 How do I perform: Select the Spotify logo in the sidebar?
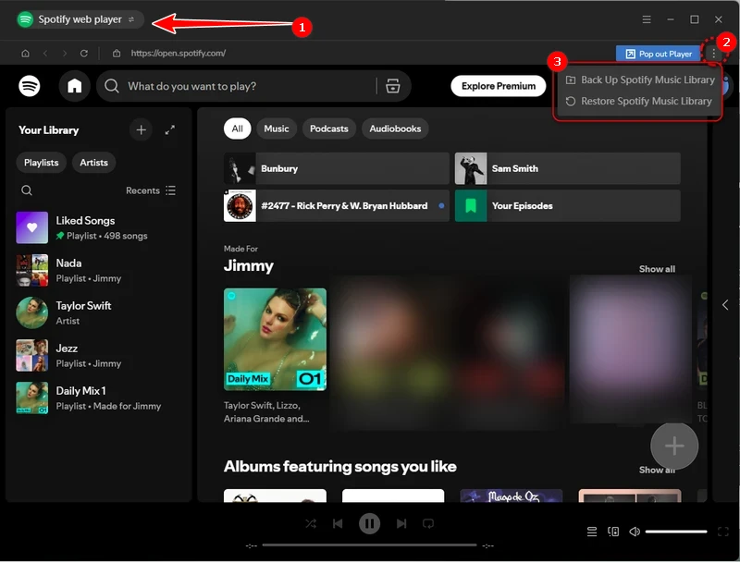(27, 86)
